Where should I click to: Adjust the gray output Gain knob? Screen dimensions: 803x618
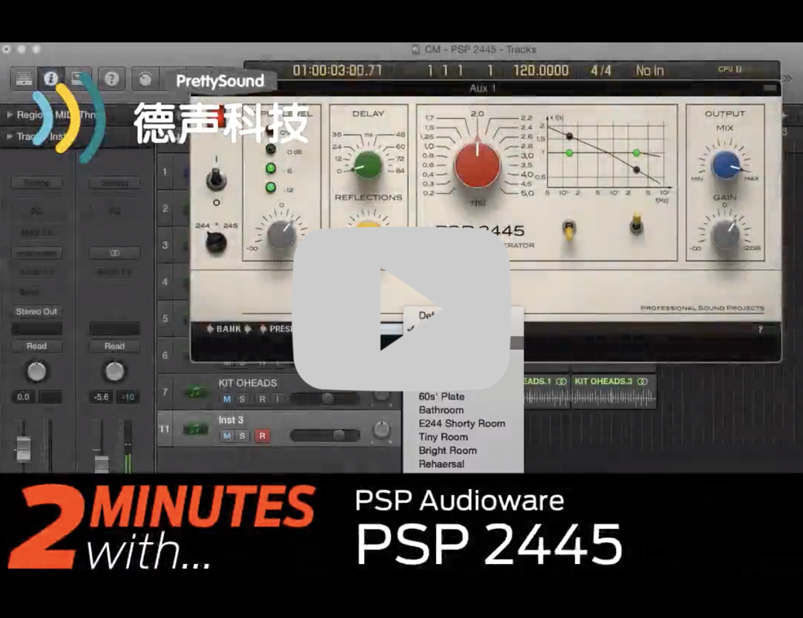point(726,235)
